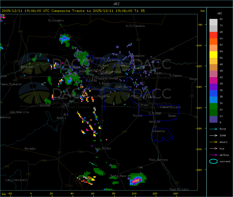This screenshot has width=233, height=197.
Task: Click the Divisadero map label
Action: tap(56, 20)
